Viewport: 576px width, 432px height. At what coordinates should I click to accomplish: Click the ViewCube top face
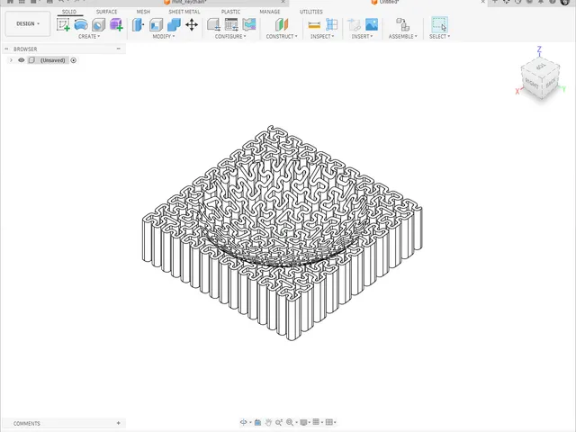tap(540, 67)
